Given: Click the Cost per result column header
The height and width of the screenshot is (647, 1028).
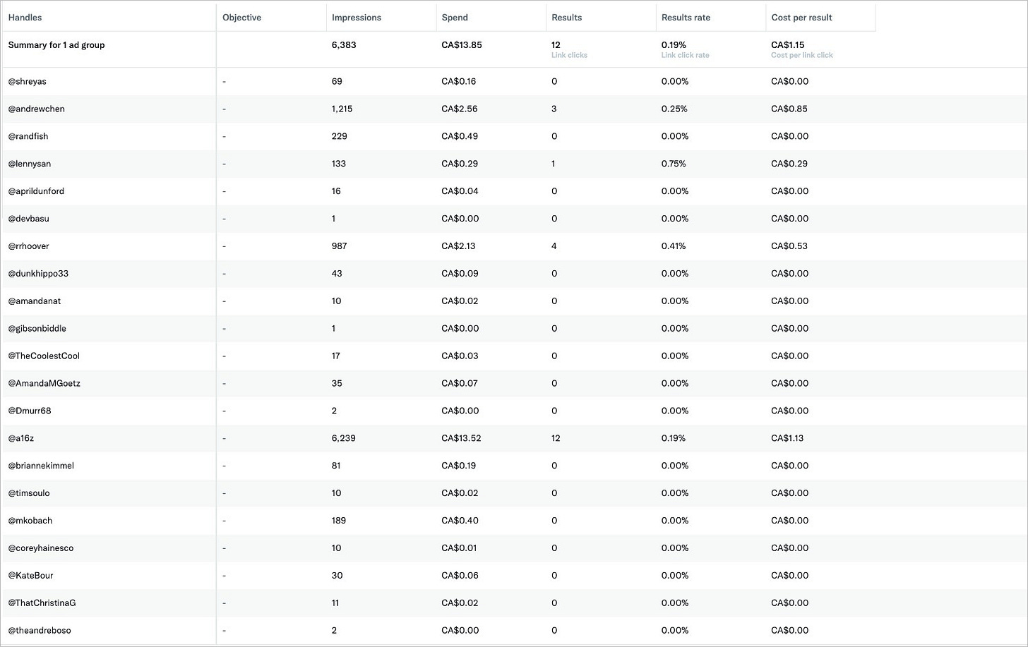Looking at the screenshot, I should (x=801, y=18).
